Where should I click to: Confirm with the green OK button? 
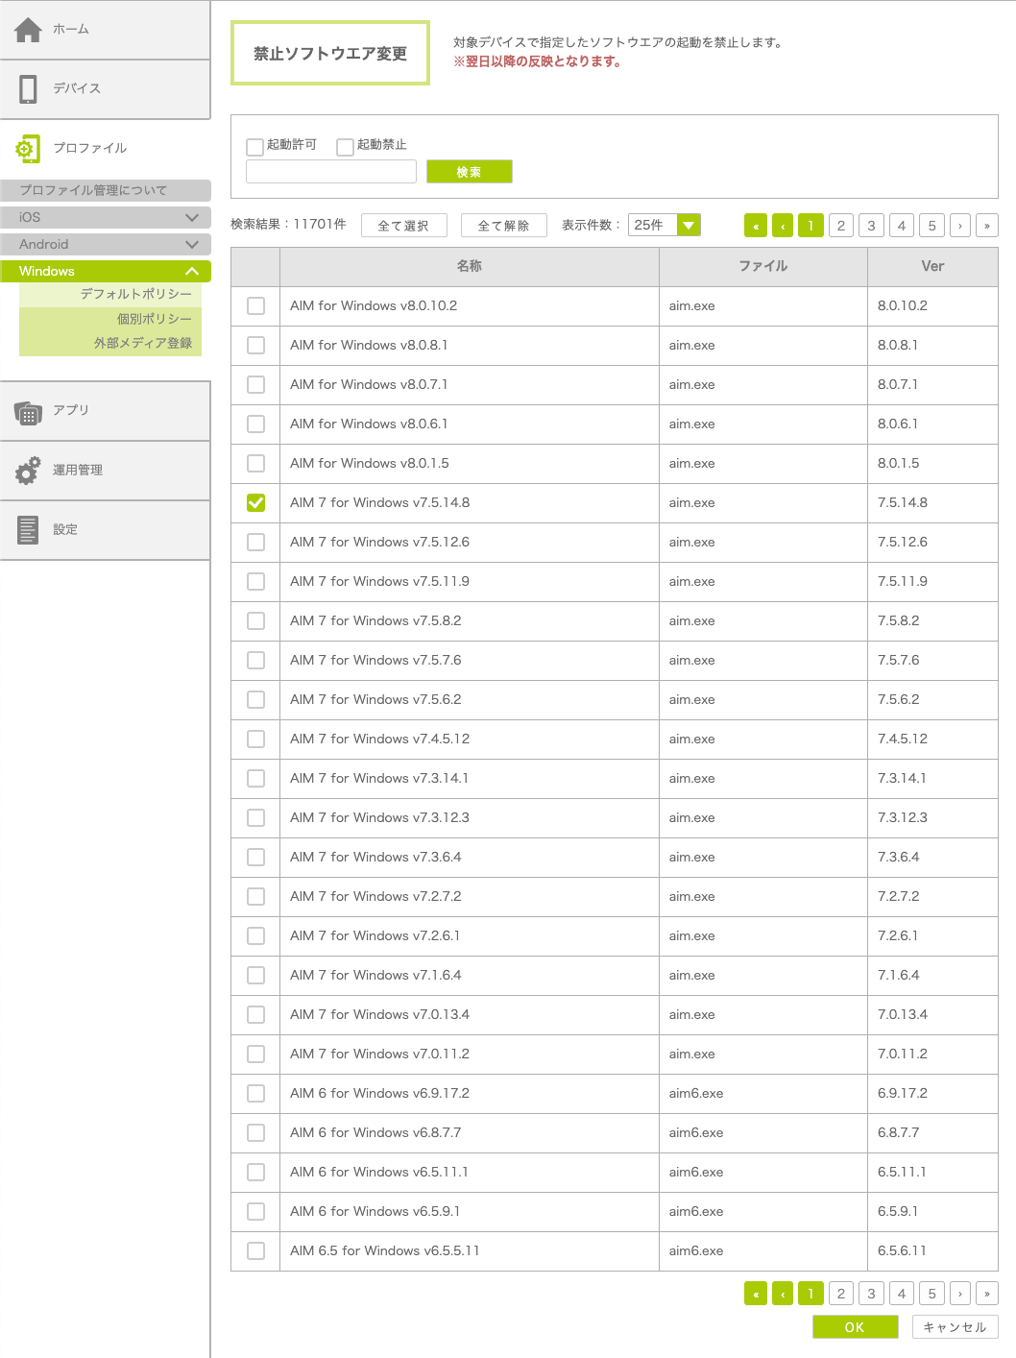pos(856,1327)
